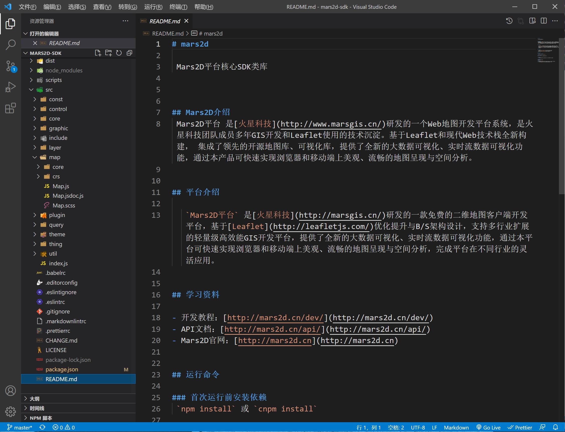Change the Markdown language mode
The height and width of the screenshot is (432, 565).
click(x=456, y=427)
